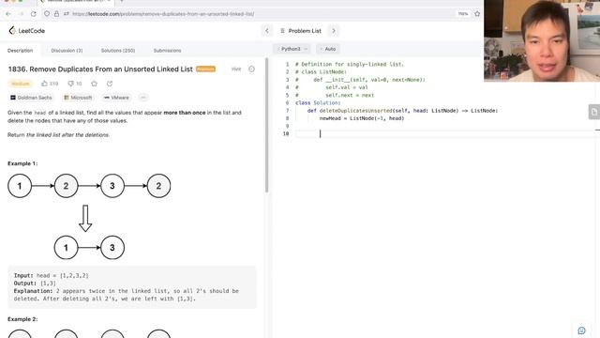Click the Hint link
The width and height of the screenshot is (600, 338).
[x=236, y=69]
